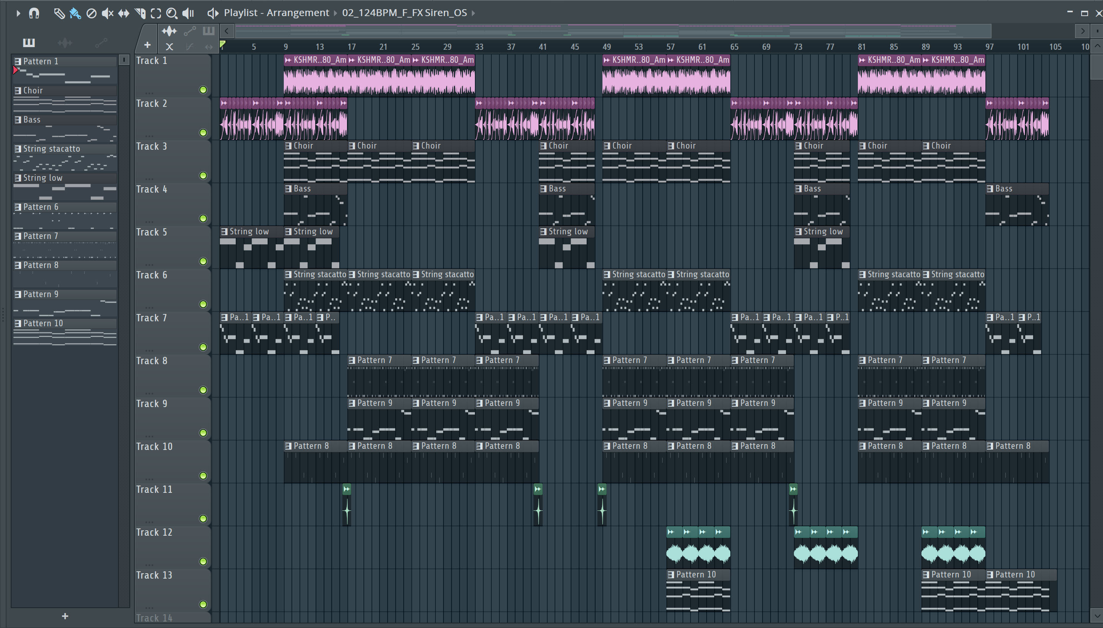
Task: Open menu icon of first Choir clip
Action: 288,146
